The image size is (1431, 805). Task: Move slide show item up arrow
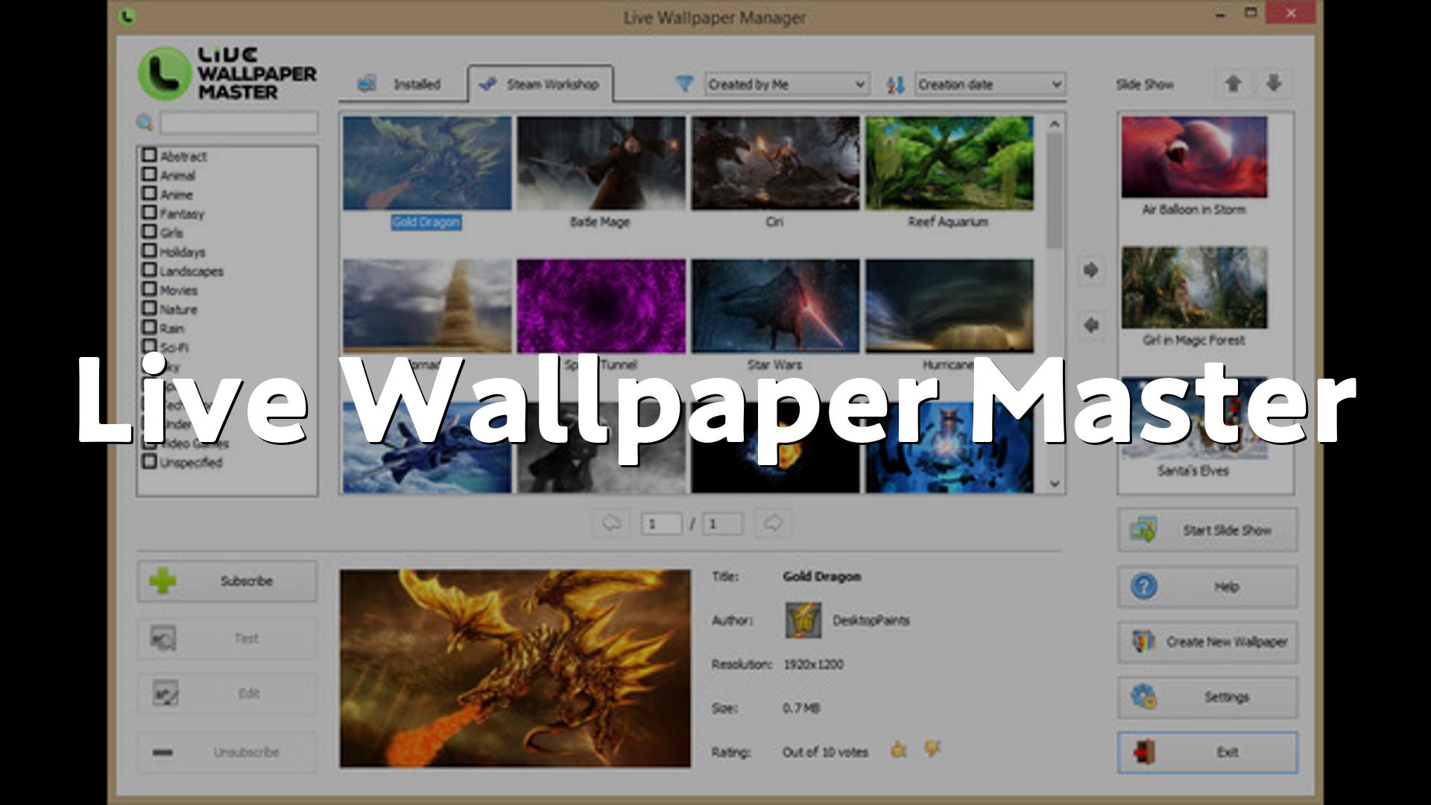click(1233, 83)
